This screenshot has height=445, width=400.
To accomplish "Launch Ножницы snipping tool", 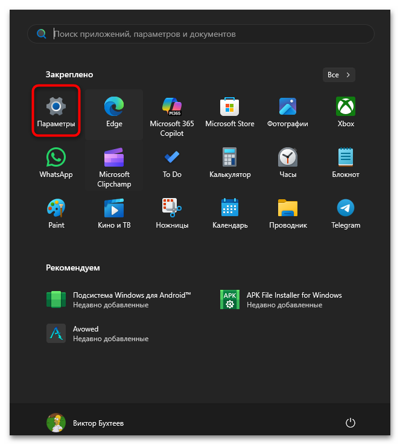I will click(x=172, y=213).
